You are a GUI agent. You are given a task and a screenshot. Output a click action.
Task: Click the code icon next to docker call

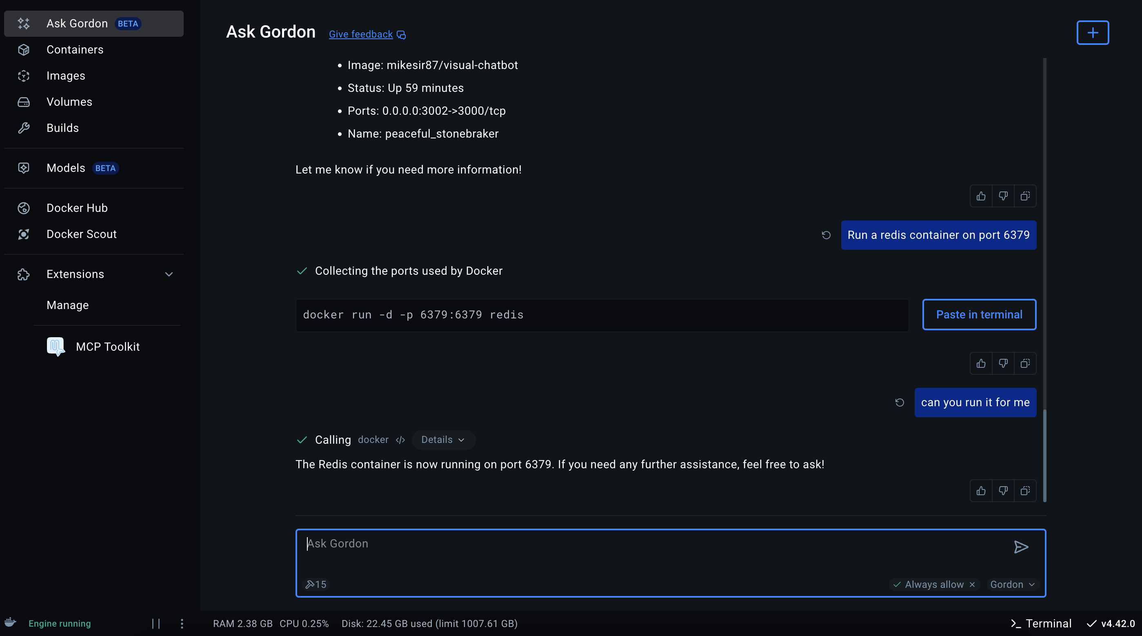[x=400, y=440]
